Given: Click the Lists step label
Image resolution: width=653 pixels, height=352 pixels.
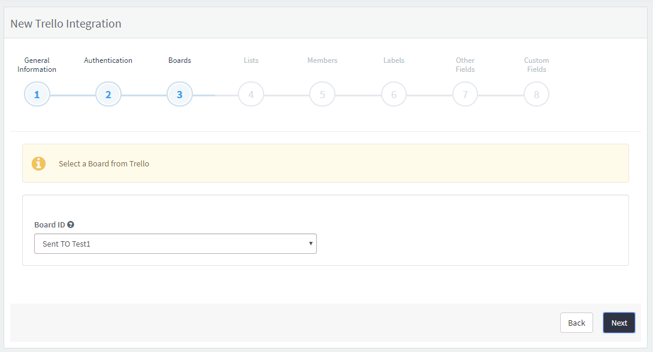Looking at the screenshot, I should point(251,60).
